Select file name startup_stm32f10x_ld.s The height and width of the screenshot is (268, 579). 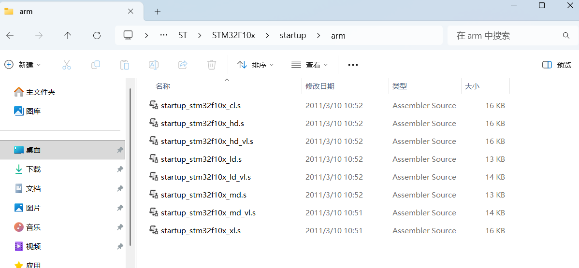pyautogui.click(x=201, y=159)
